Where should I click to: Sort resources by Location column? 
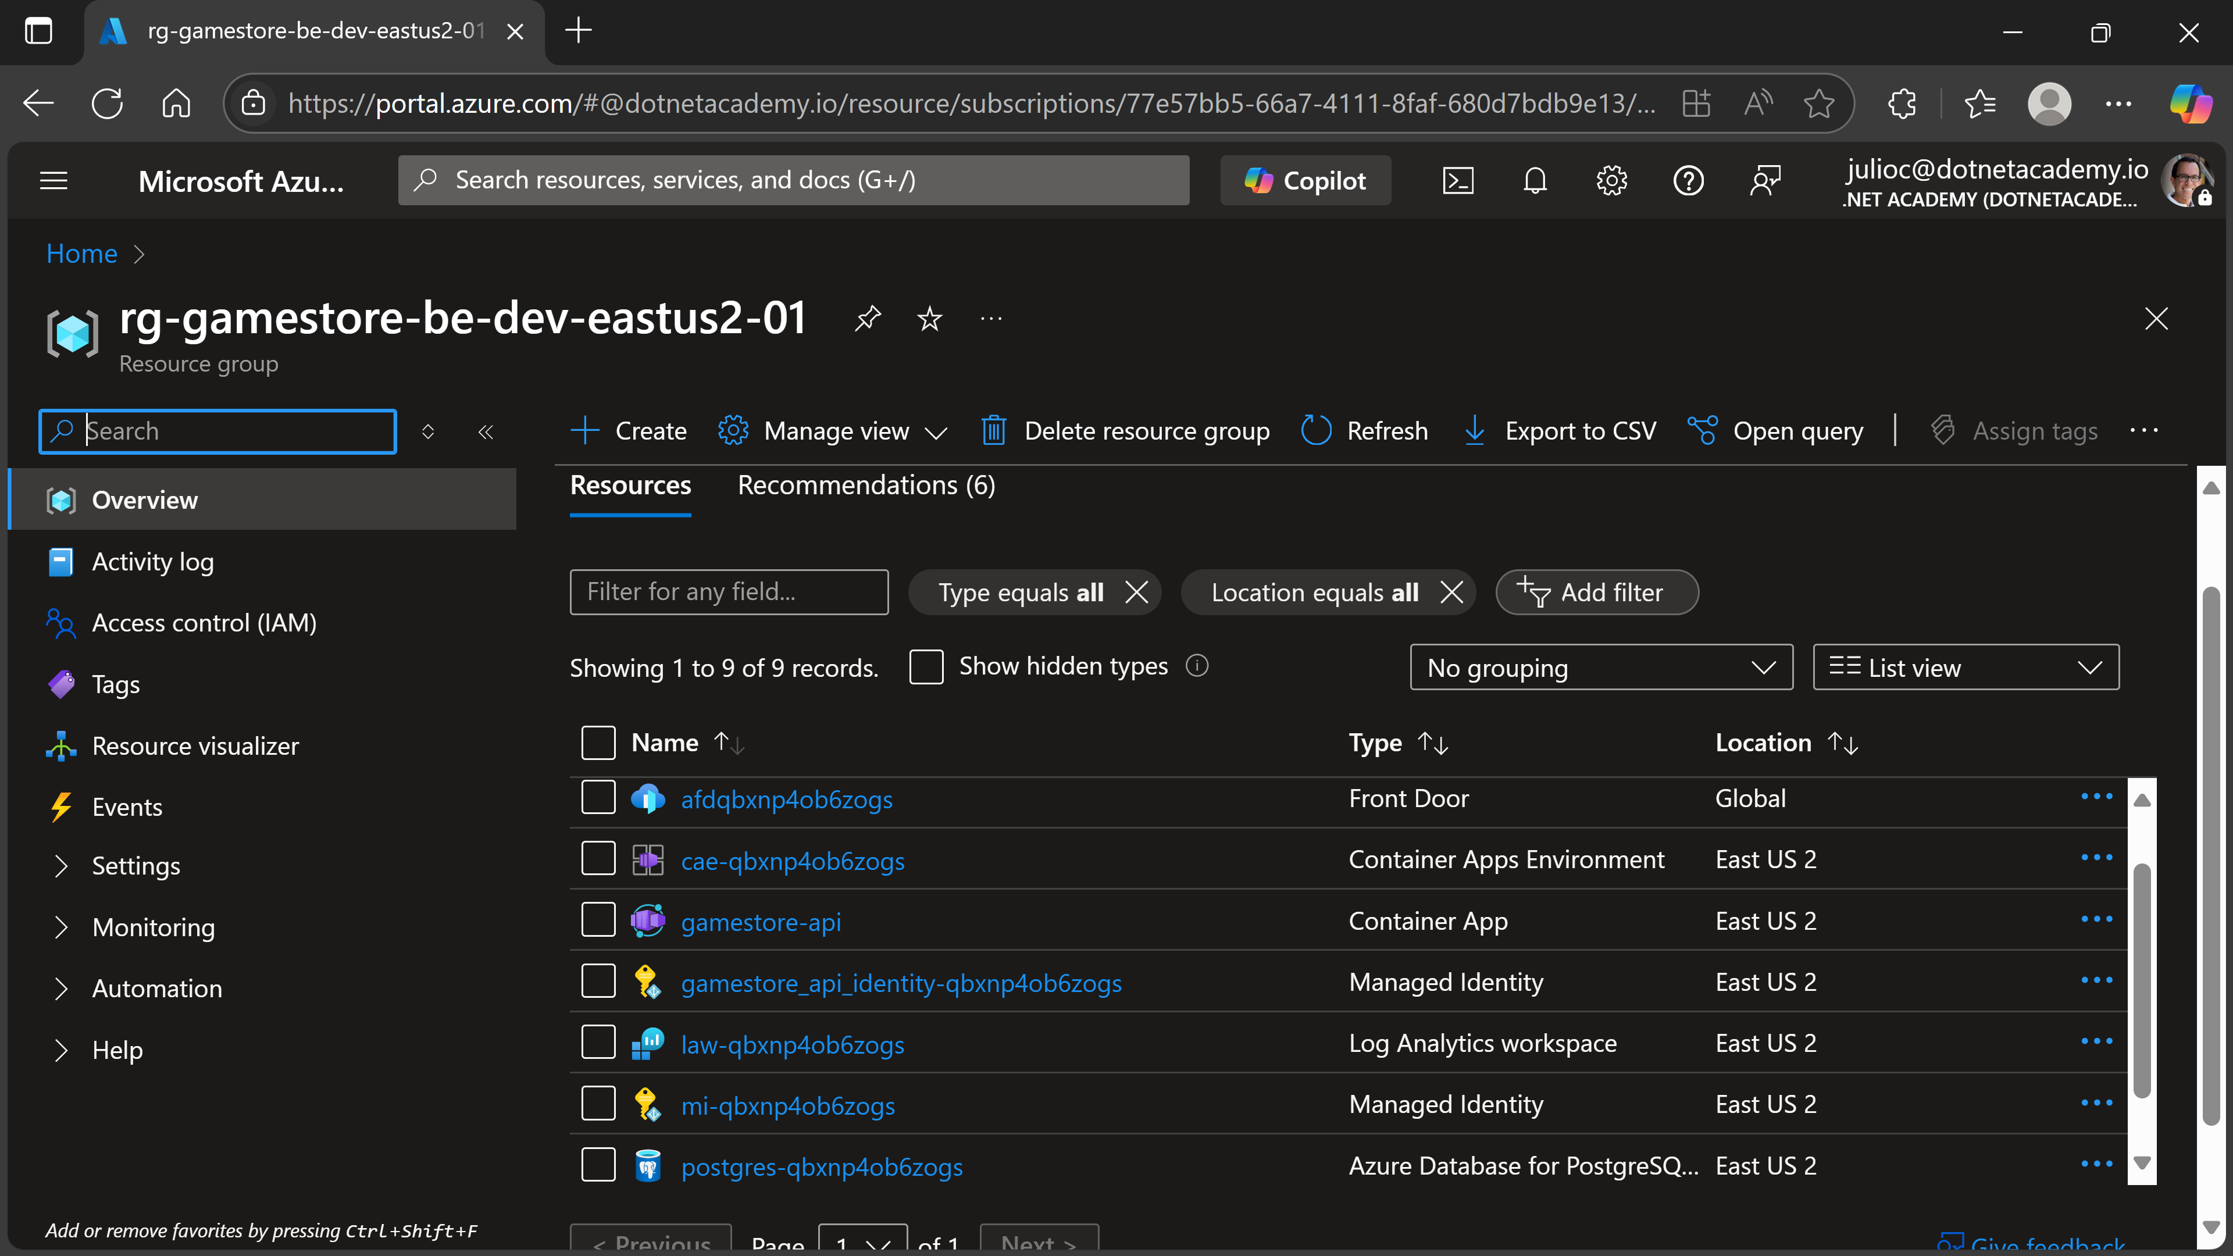click(1786, 743)
